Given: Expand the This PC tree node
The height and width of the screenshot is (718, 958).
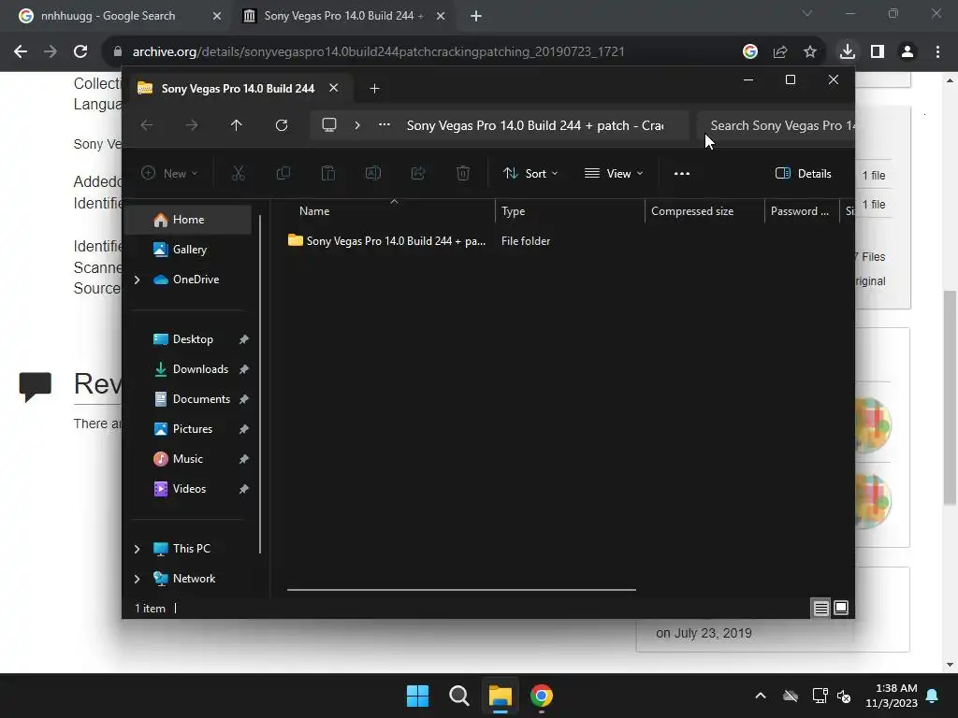Looking at the screenshot, I should 137,549.
